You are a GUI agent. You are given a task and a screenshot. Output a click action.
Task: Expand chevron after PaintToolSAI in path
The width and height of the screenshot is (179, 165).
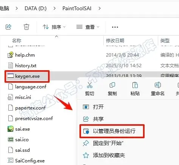point(100,8)
